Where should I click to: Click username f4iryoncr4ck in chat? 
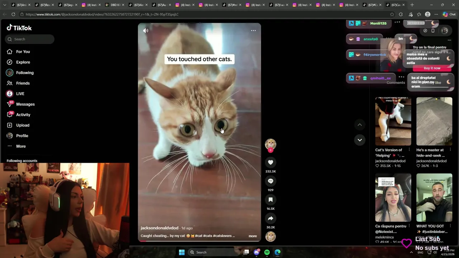375,55
